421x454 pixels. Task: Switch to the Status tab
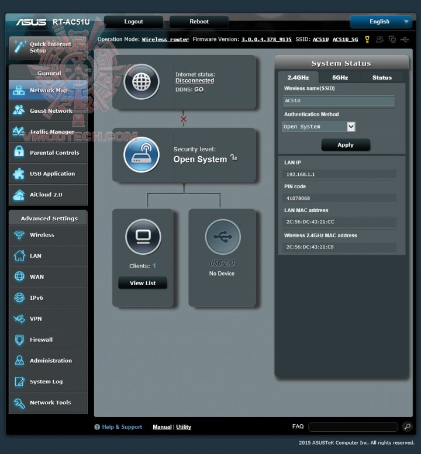(382, 78)
